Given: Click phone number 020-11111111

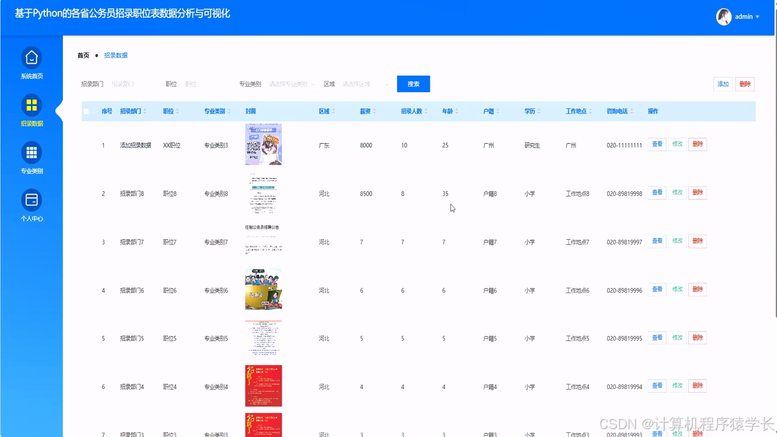Looking at the screenshot, I should click(624, 146).
